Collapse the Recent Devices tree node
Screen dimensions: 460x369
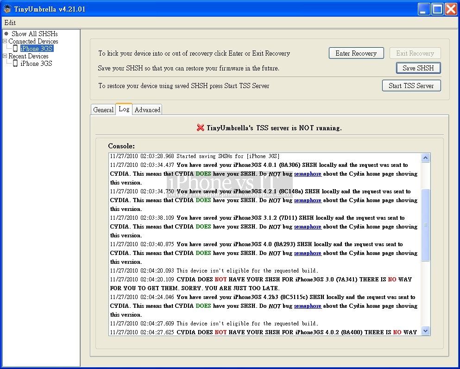[5, 56]
